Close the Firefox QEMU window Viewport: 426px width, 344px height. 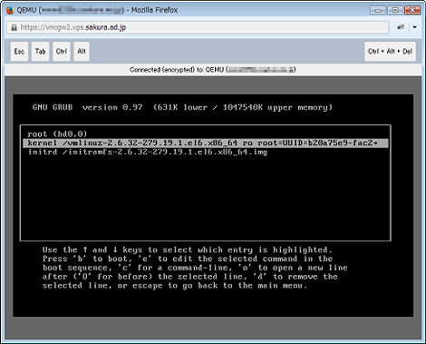412,10
